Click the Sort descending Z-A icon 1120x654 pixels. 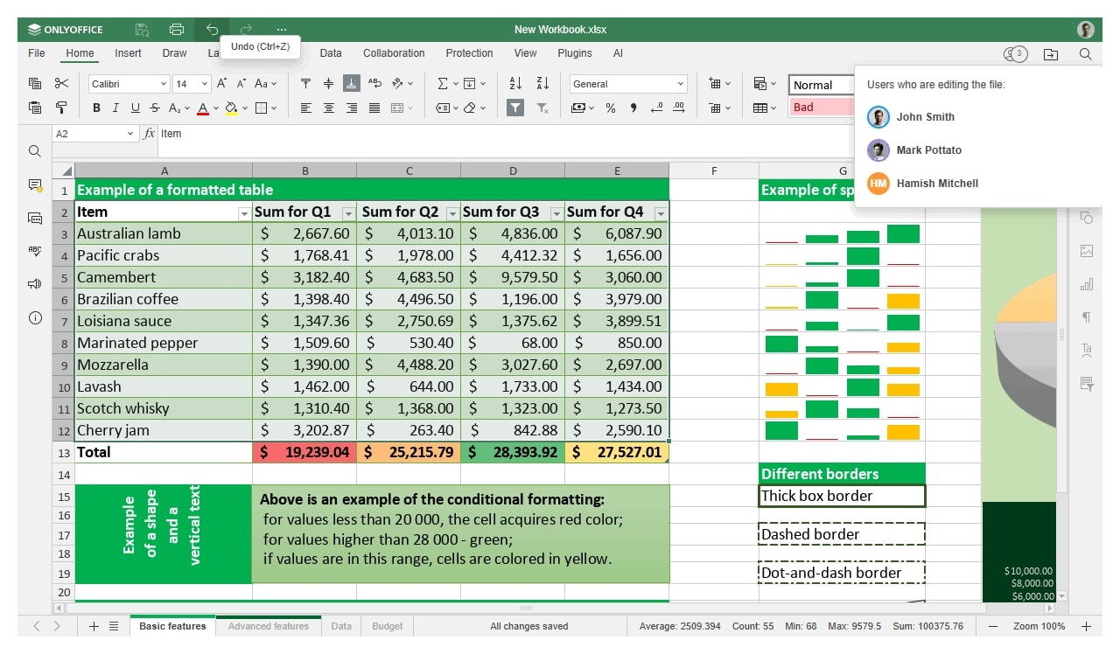(542, 83)
